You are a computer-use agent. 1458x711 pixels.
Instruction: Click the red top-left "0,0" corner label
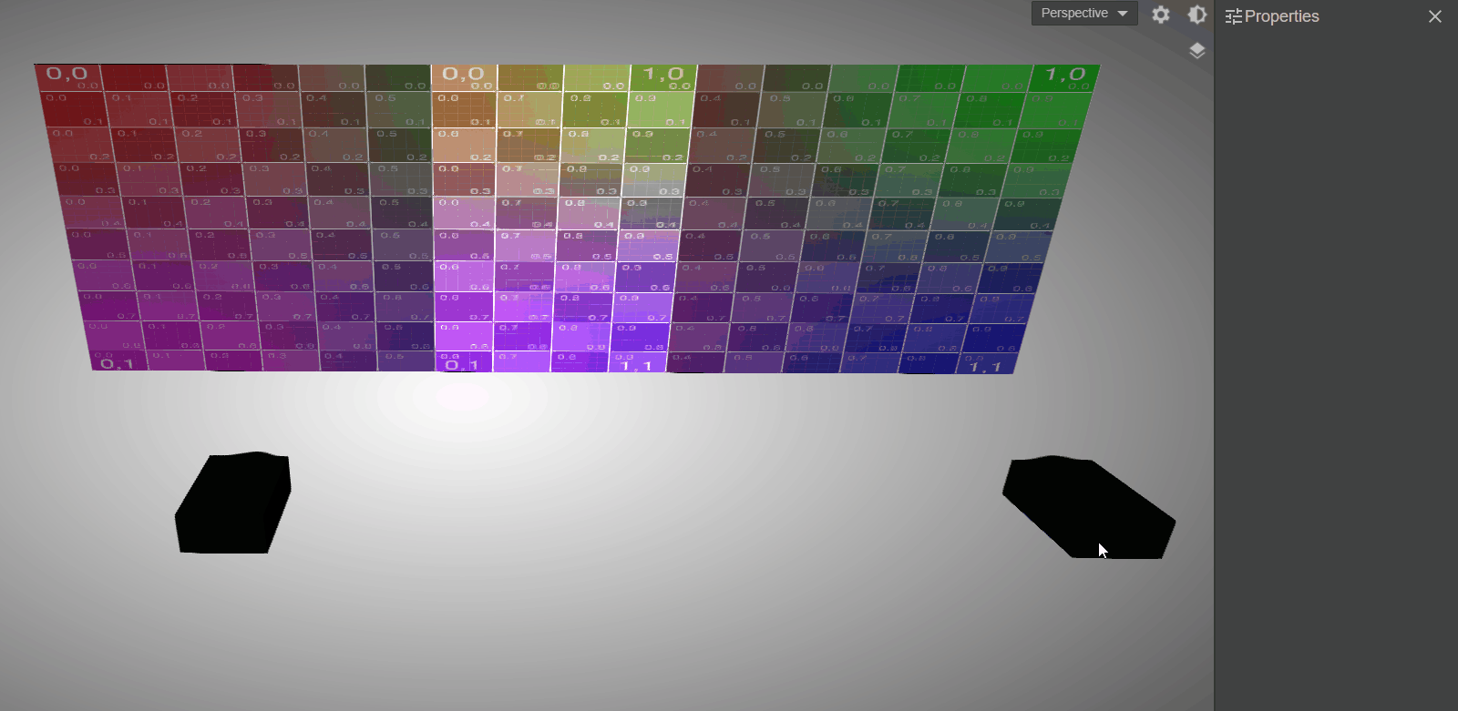tap(67, 74)
